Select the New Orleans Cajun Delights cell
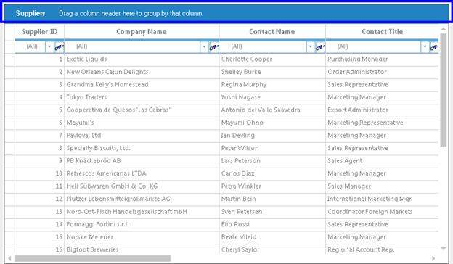Image resolution: width=453 pixels, height=264 pixels. point(142,72)
